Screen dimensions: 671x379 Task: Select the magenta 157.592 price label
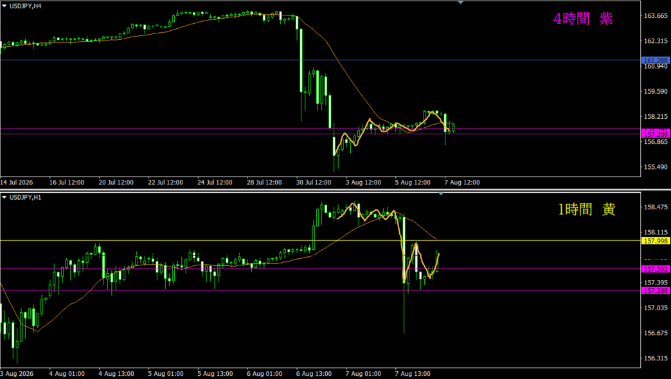(656, 269)
